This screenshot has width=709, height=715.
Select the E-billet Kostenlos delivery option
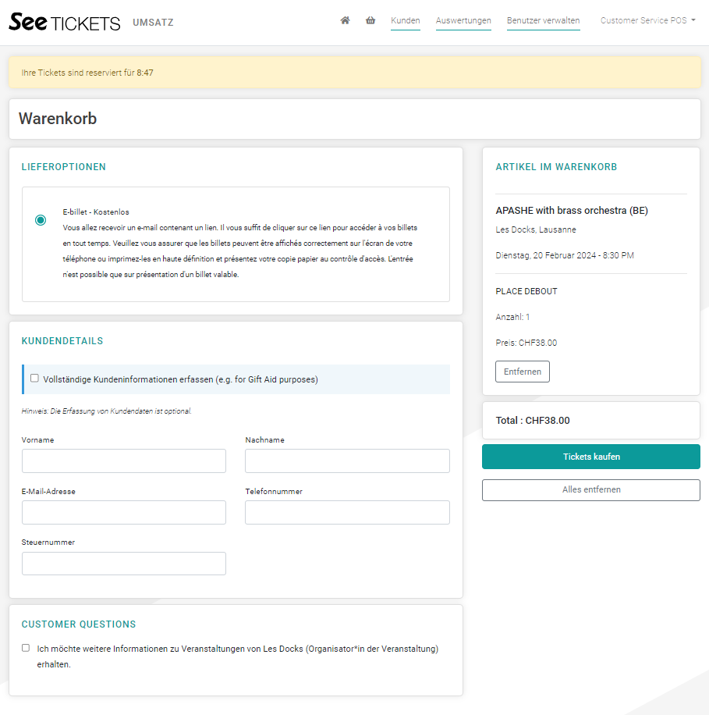point(41,220)
